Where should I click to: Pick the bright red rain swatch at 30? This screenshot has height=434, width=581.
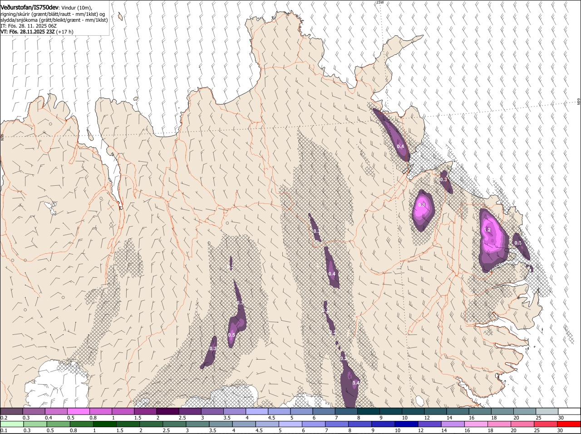pos(569,424)
